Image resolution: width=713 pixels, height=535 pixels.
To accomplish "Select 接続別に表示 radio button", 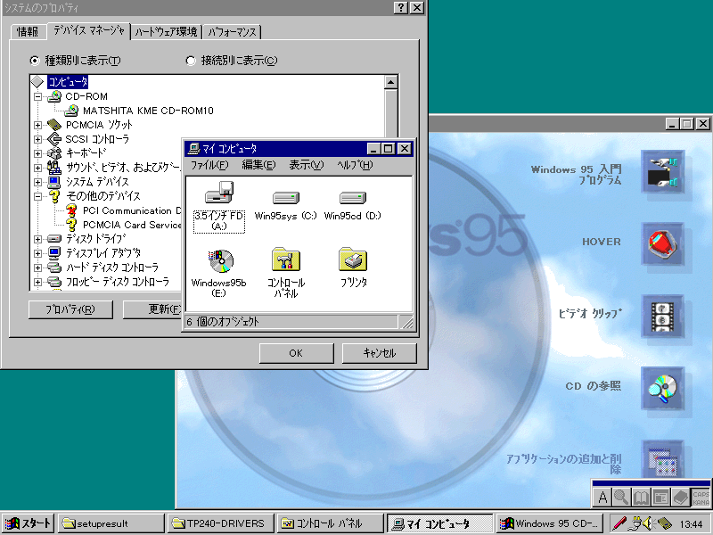I will [x=191, y=61].
